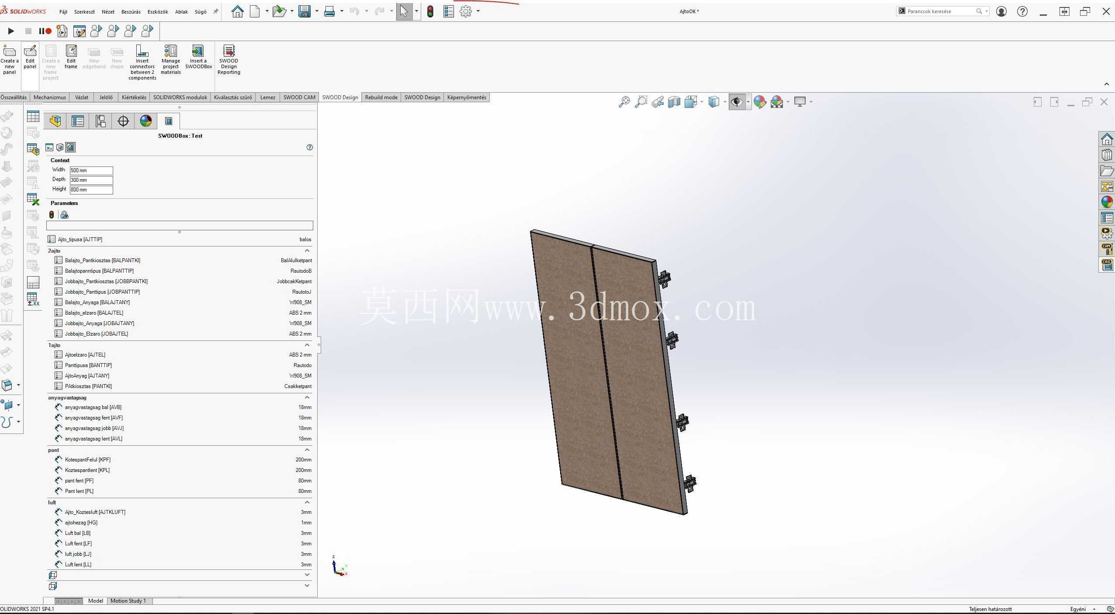The image size is (1115, 614).
Task: Switch to the SWOOD CAM tab
Action: pyautogui.click(x=299, y=97)
